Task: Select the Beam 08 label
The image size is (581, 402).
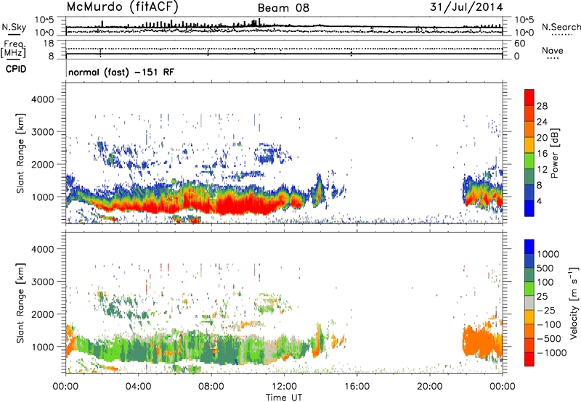Action: [283, 8]
